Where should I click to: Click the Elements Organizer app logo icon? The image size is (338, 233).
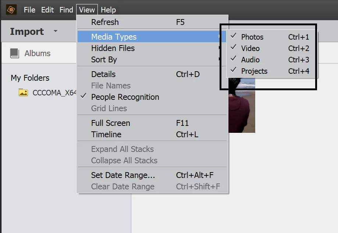(11, 10)
